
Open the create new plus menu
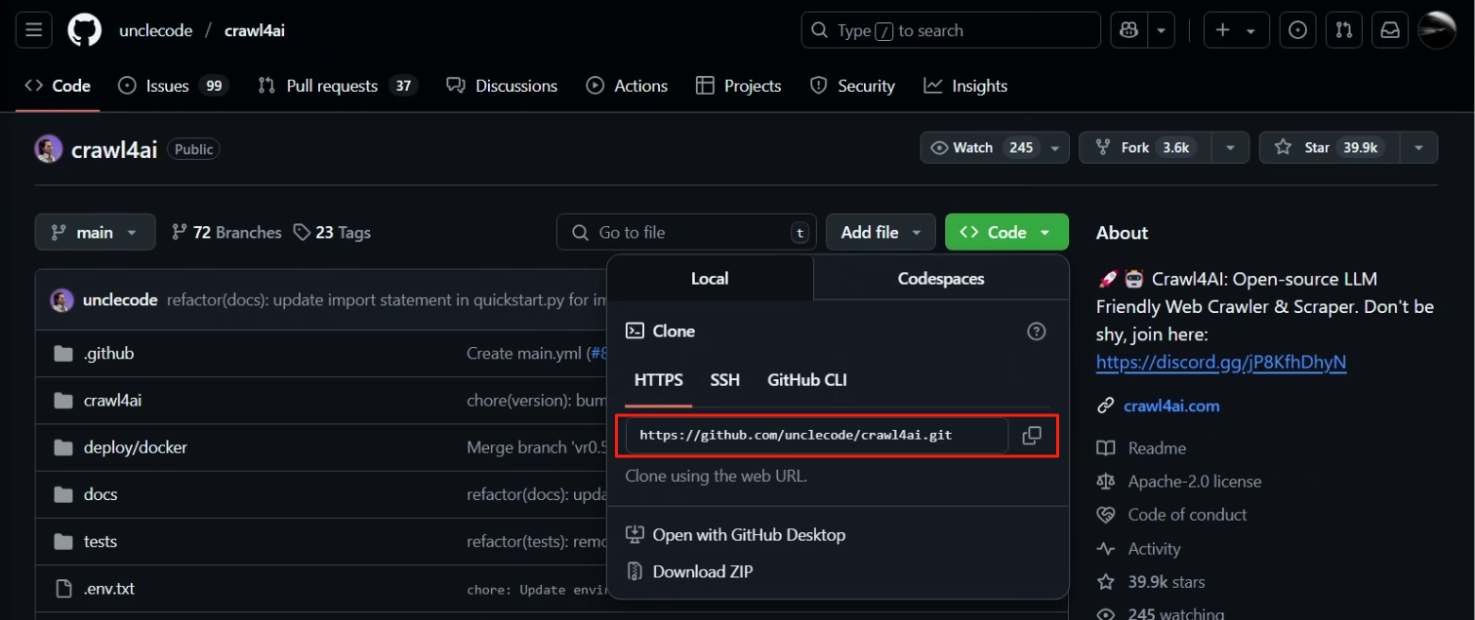1236,30
